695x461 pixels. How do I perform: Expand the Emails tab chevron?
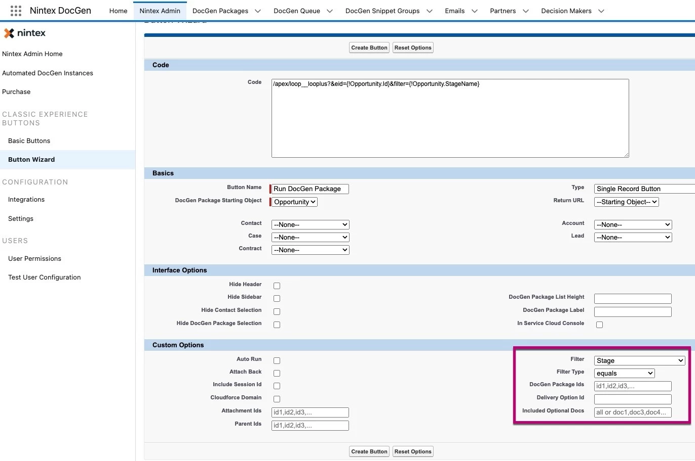(x=475, y=11)
